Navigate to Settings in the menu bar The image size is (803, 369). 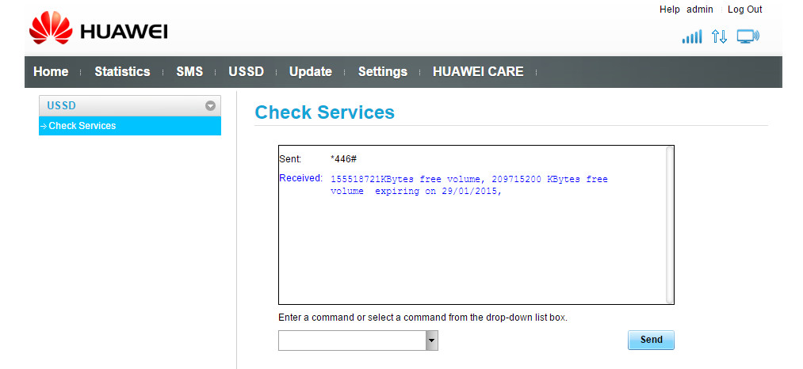(382, 72)
